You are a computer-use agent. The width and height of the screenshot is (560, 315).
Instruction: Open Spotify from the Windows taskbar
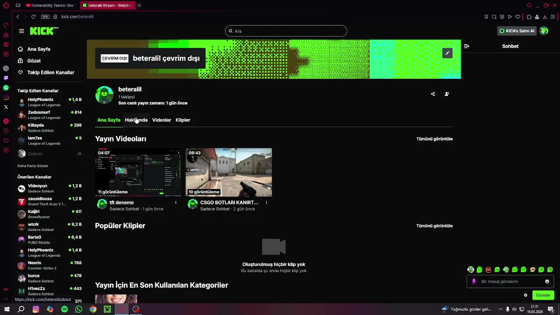tap(64, 309)
